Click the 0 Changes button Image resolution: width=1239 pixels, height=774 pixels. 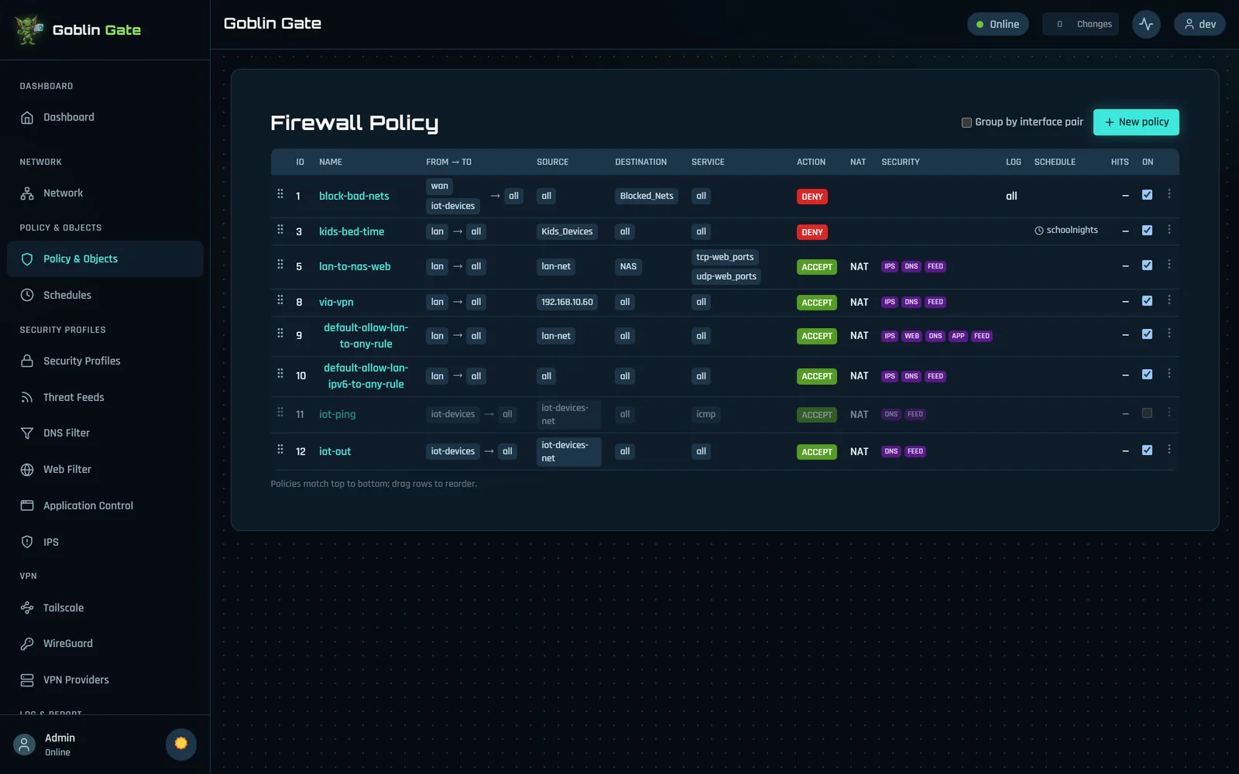tap(1080, 24)
